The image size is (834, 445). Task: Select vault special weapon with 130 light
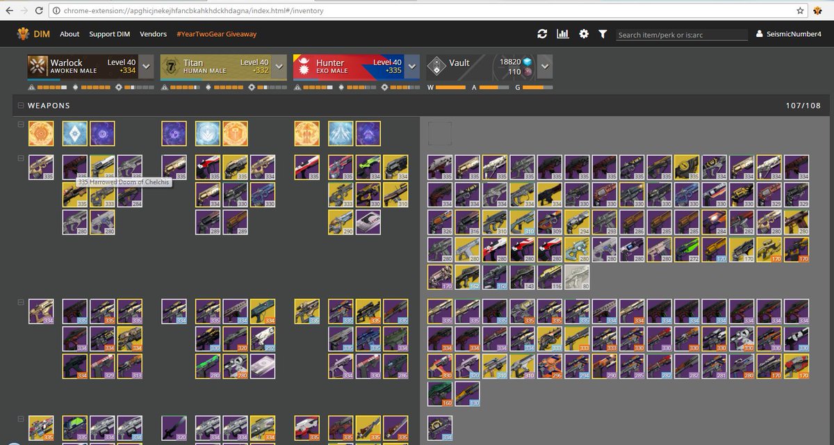pos(468,394)
